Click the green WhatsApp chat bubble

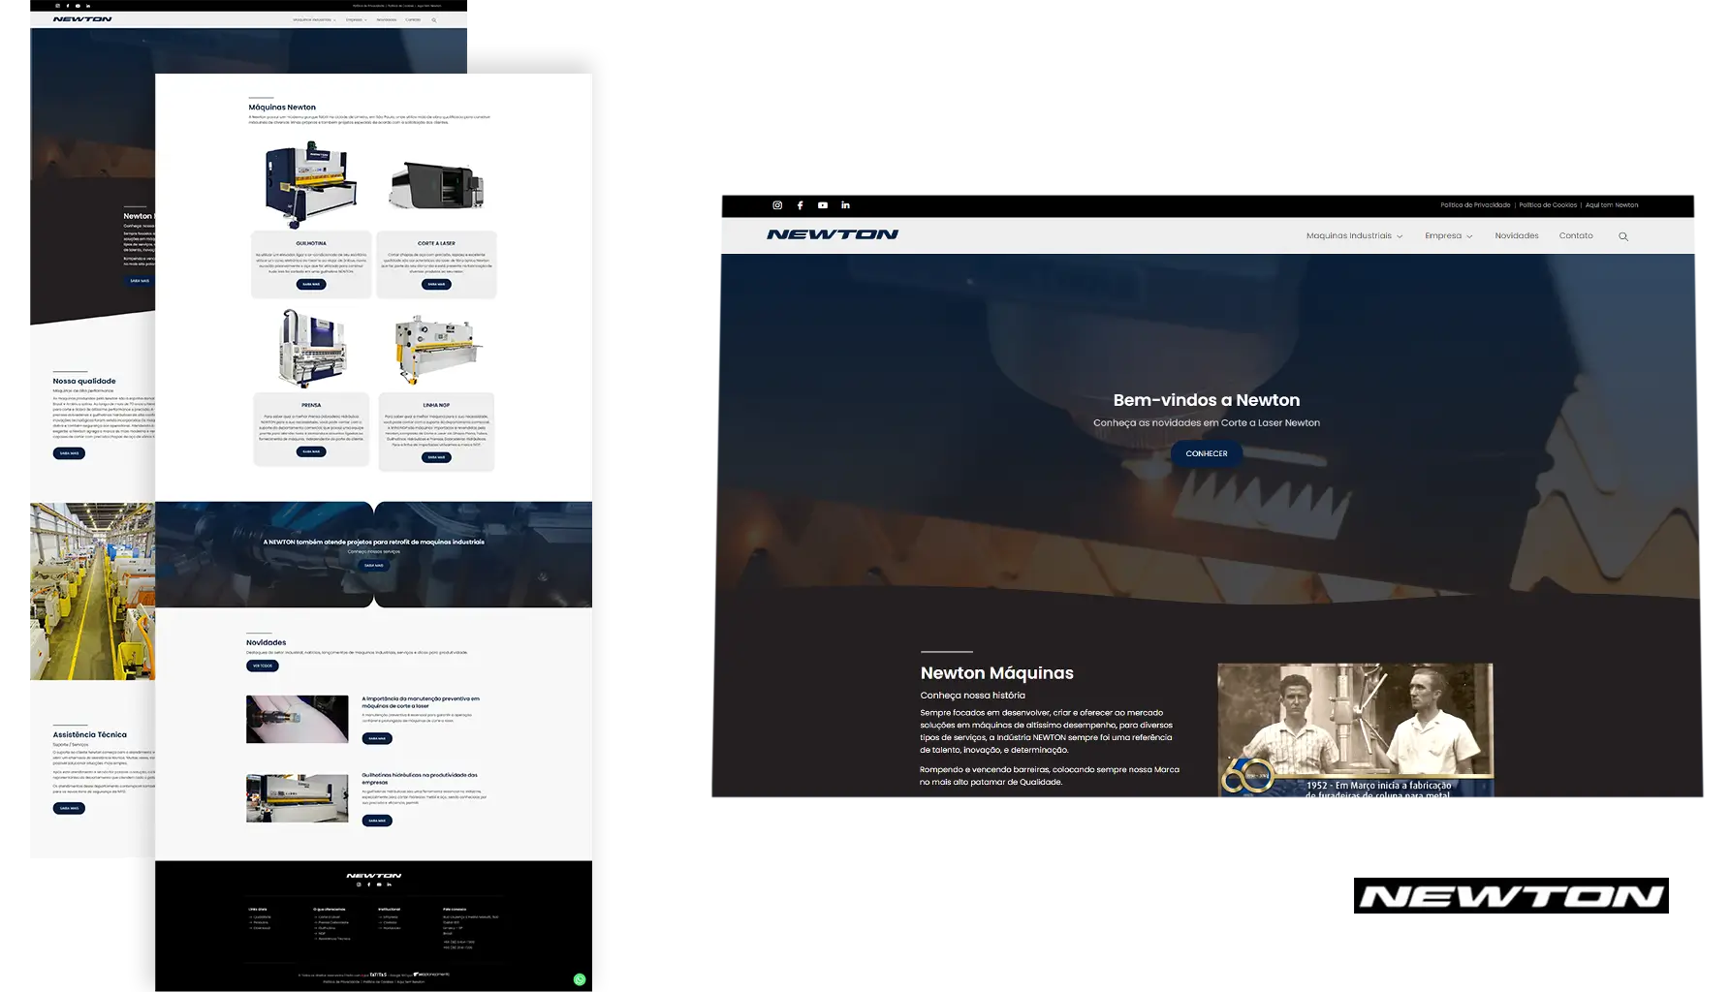coord(580,979)
